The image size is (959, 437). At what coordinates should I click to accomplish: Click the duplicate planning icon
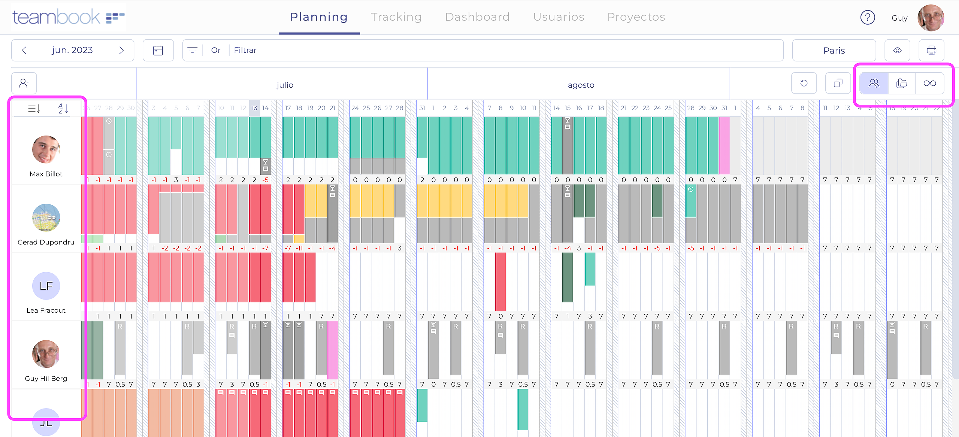coord(838,83)
